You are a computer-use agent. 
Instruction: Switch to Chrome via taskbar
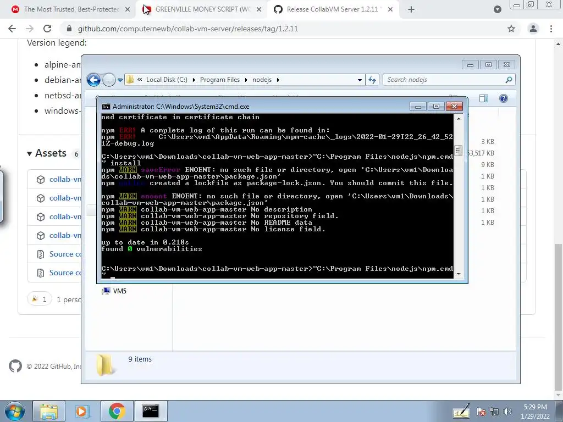[x=117, y=411]
